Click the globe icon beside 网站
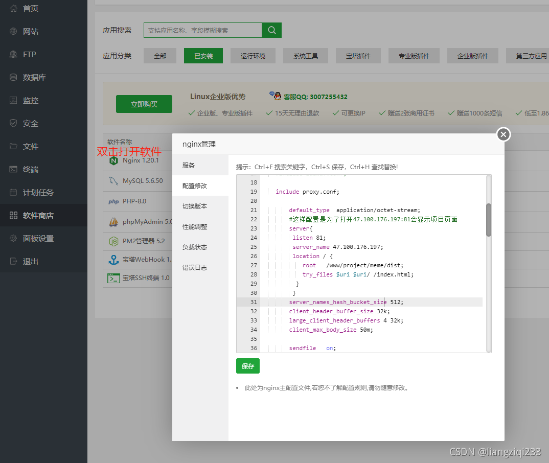The height and width of the screenshot is (463, 549). (13, 31)
